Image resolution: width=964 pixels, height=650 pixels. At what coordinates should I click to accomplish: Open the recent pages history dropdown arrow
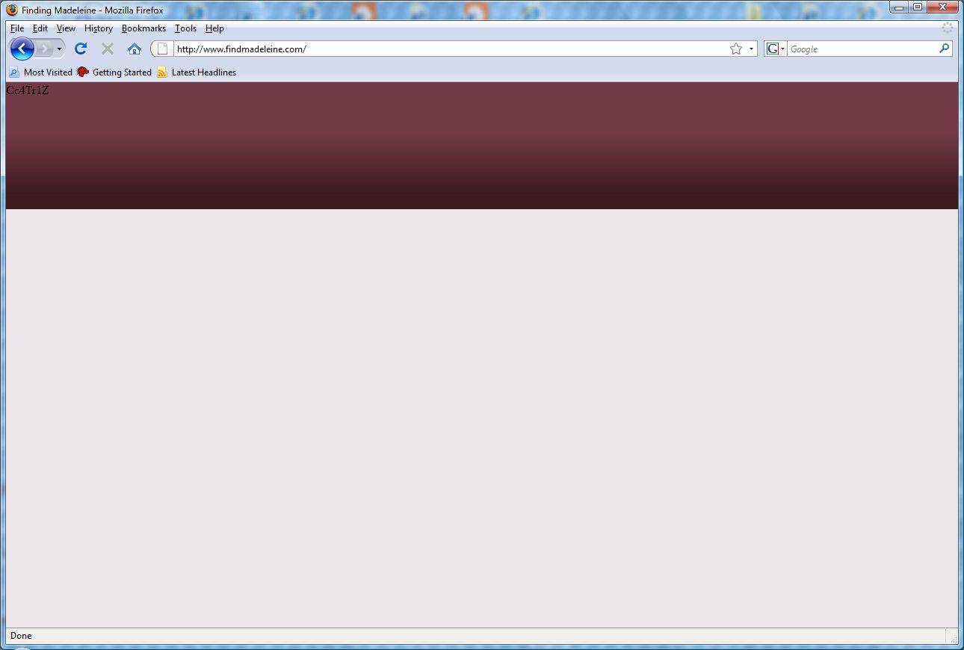[x=59, y=49]
